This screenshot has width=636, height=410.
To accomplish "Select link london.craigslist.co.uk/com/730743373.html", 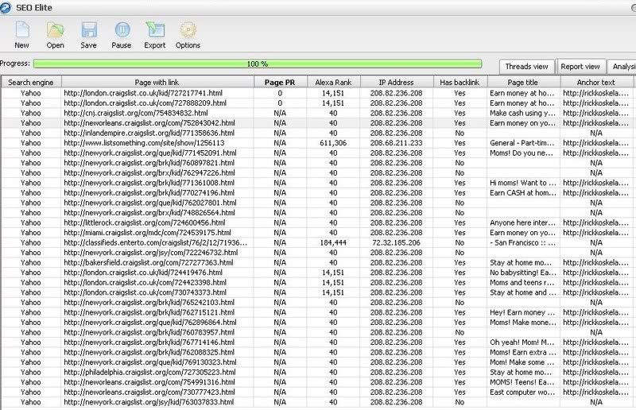I will [x=145, y=292].
